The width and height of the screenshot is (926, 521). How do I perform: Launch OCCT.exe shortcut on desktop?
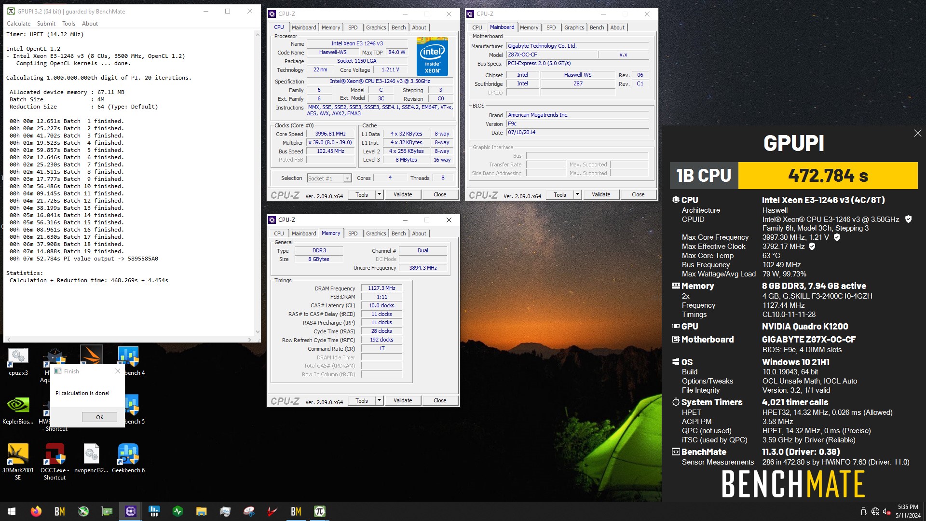[x=54, y=462]
